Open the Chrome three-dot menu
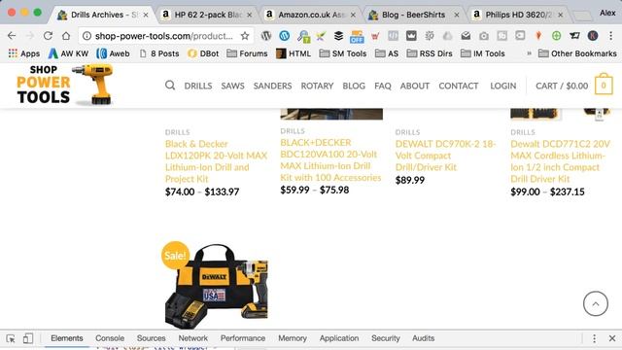Viewport: 622px width, 350px height. pyautogui.click(x=611, y=36)
